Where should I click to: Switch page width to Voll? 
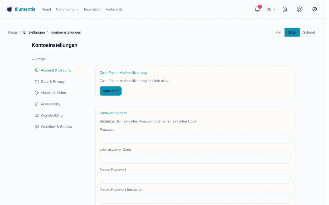(278, 32)
